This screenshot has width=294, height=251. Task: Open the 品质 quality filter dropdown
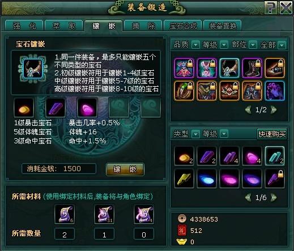click(x=195, y=45)
